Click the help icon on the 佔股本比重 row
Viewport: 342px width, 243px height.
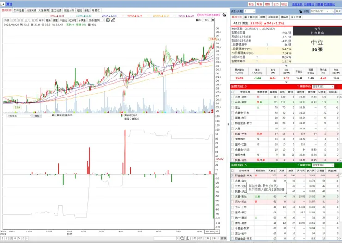257,57
